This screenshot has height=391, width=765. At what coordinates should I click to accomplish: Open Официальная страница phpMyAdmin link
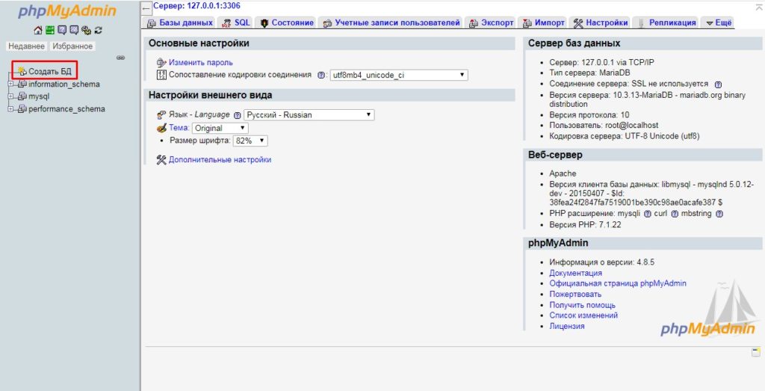(618, 283)
